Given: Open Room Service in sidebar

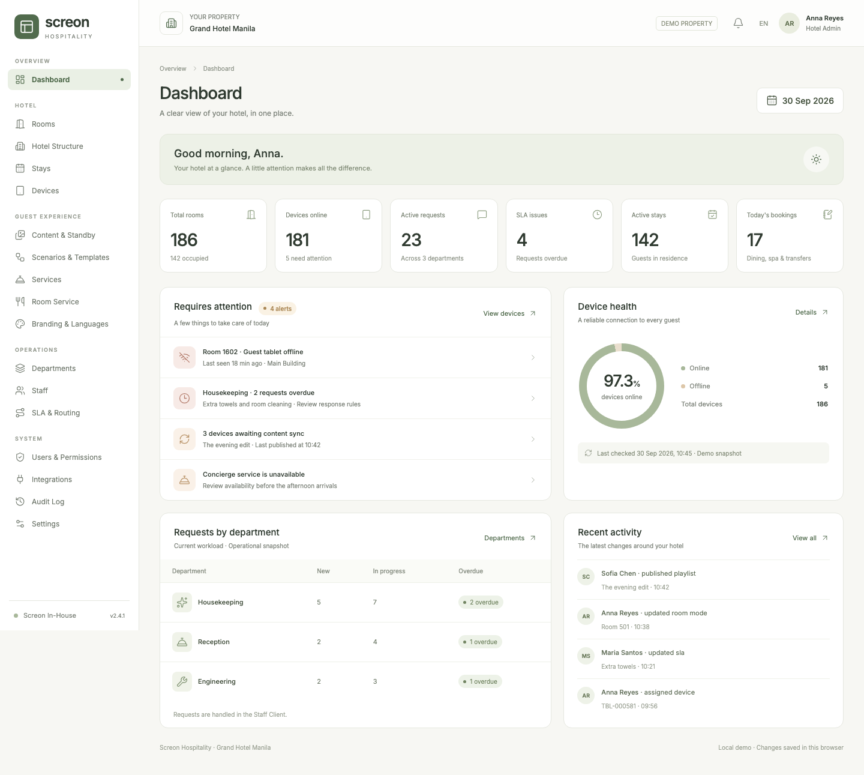Looking at the screenshot, I should point(69,302).
